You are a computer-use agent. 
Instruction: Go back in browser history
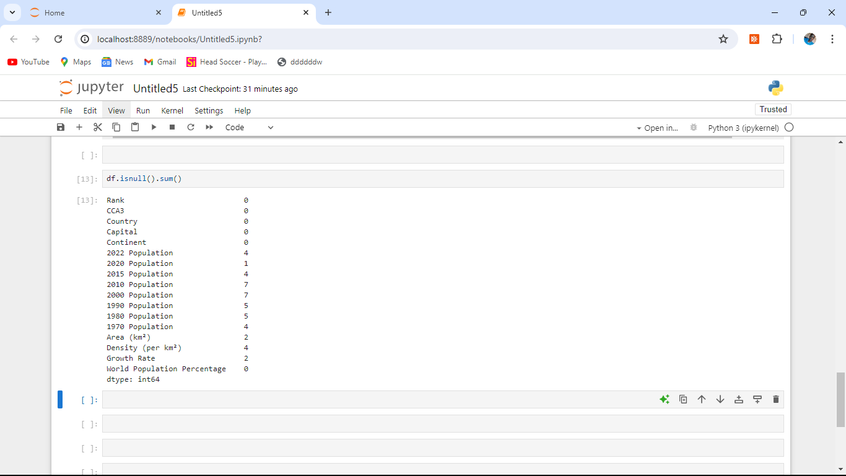pos(14,39)
